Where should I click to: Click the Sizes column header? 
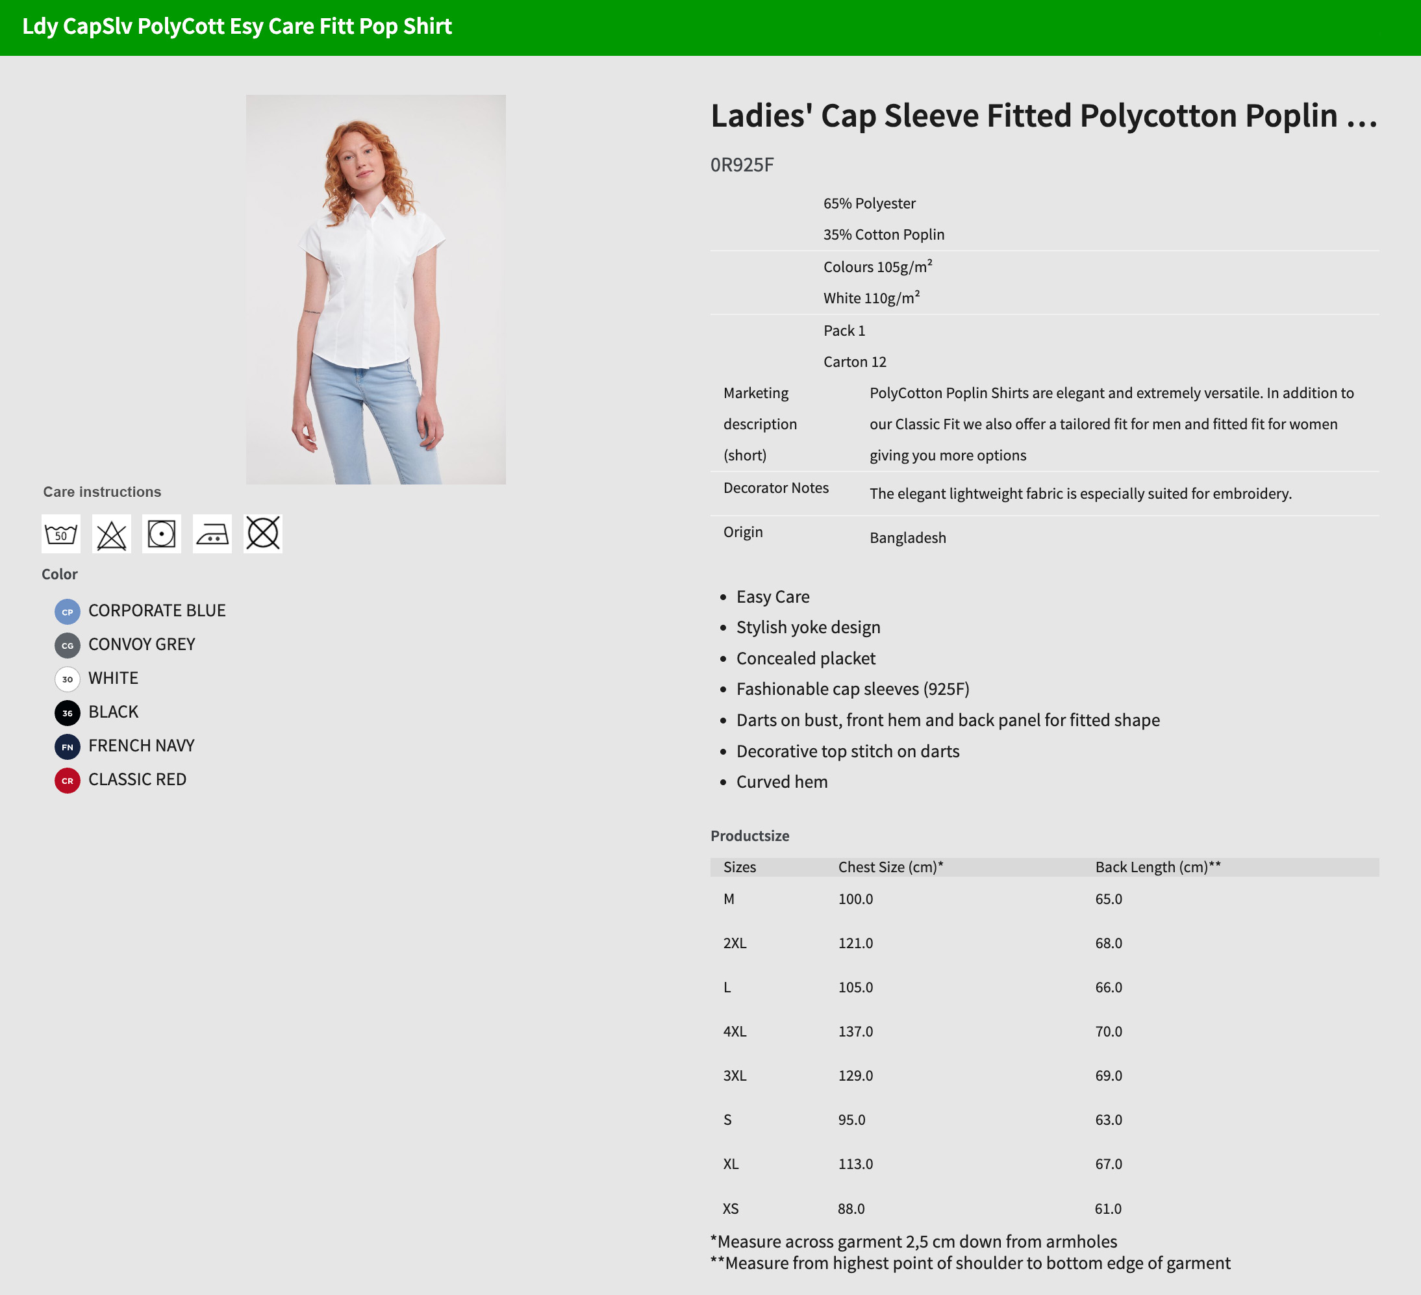coord(739,867)
